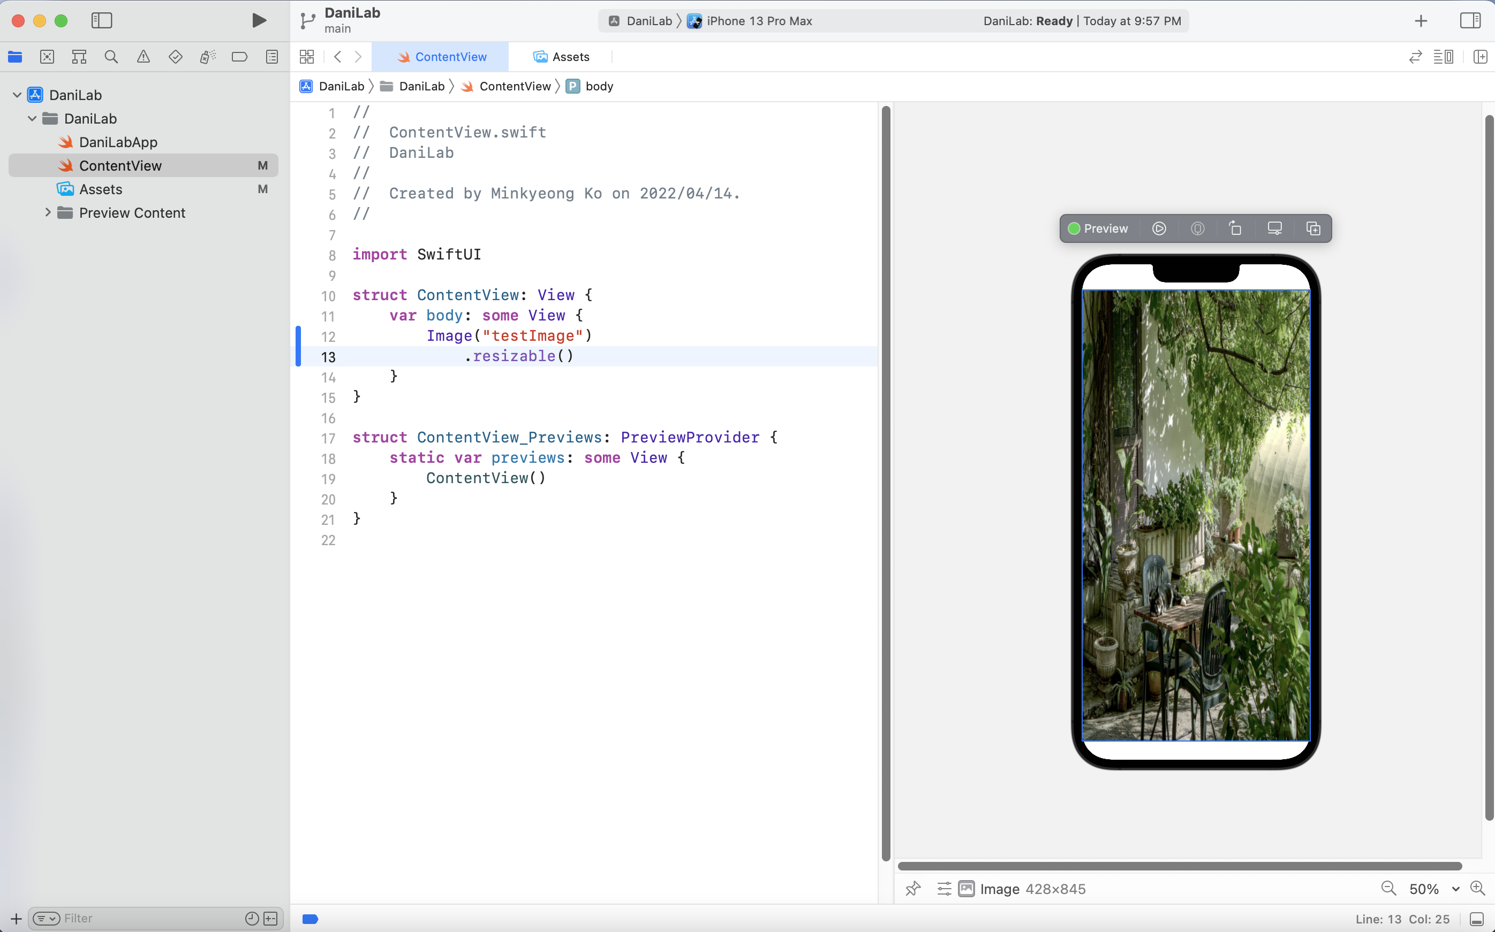Select the ContentView editor tab

click(442, 57)
